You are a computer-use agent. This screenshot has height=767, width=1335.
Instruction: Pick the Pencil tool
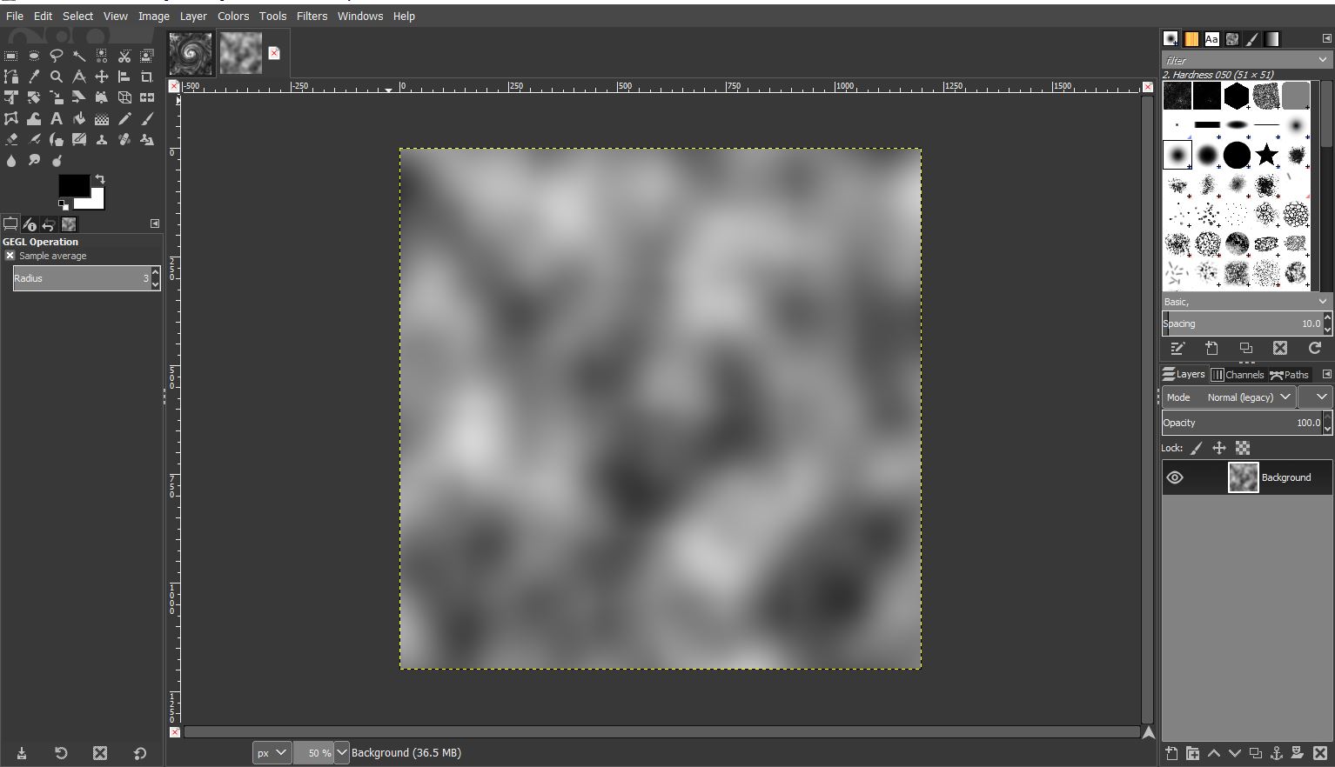tap(124, 118)
